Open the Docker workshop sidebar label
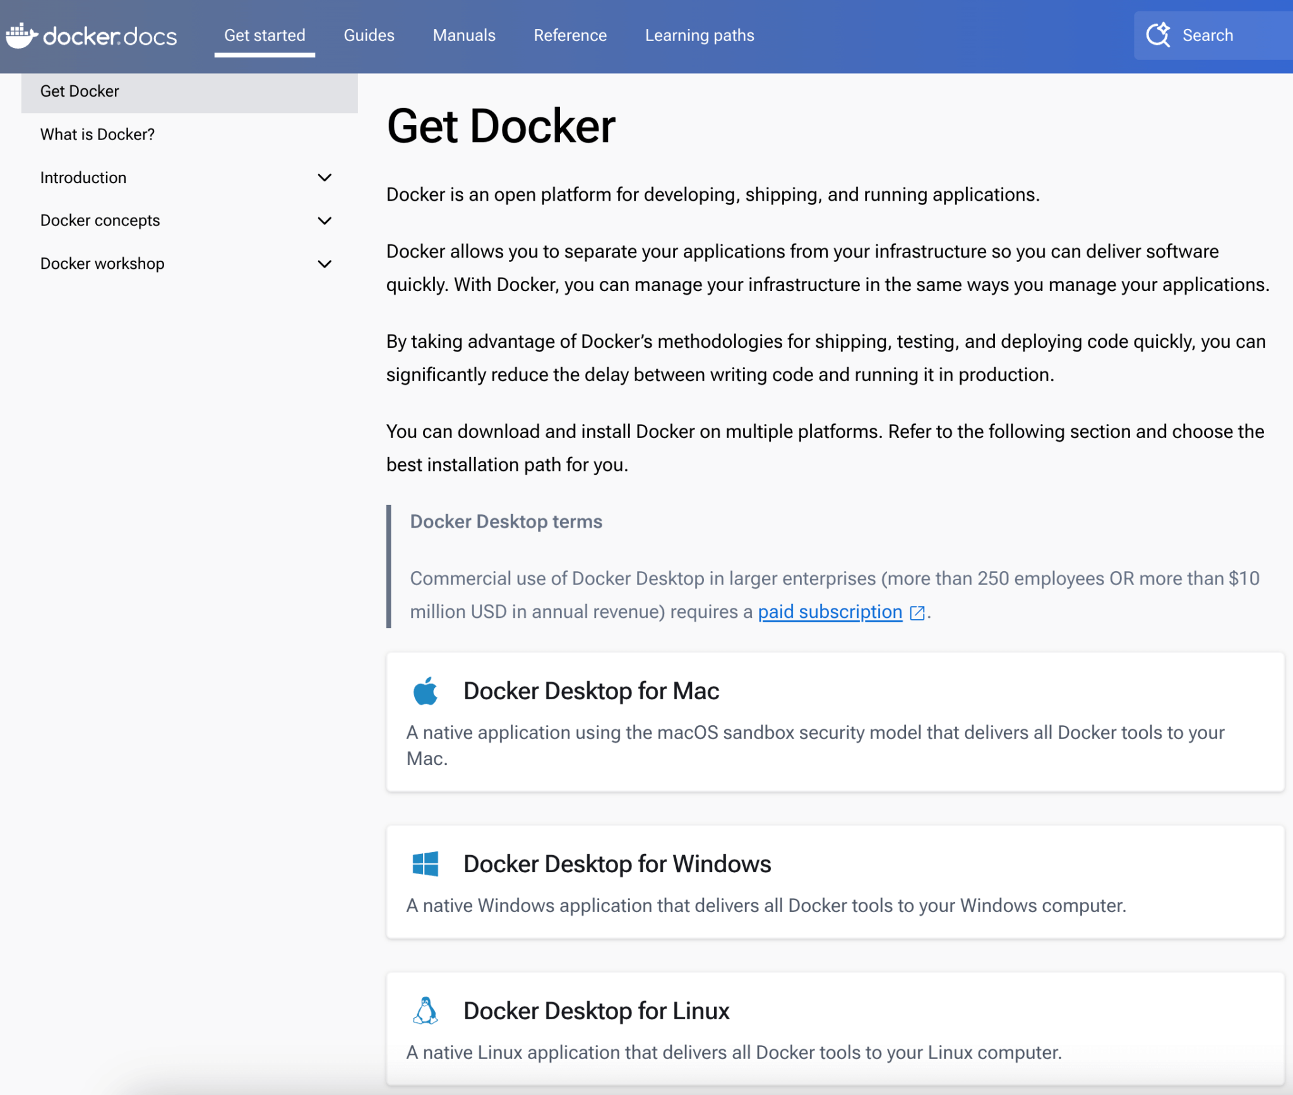The image size is (1293, 1095). (102, 264)
